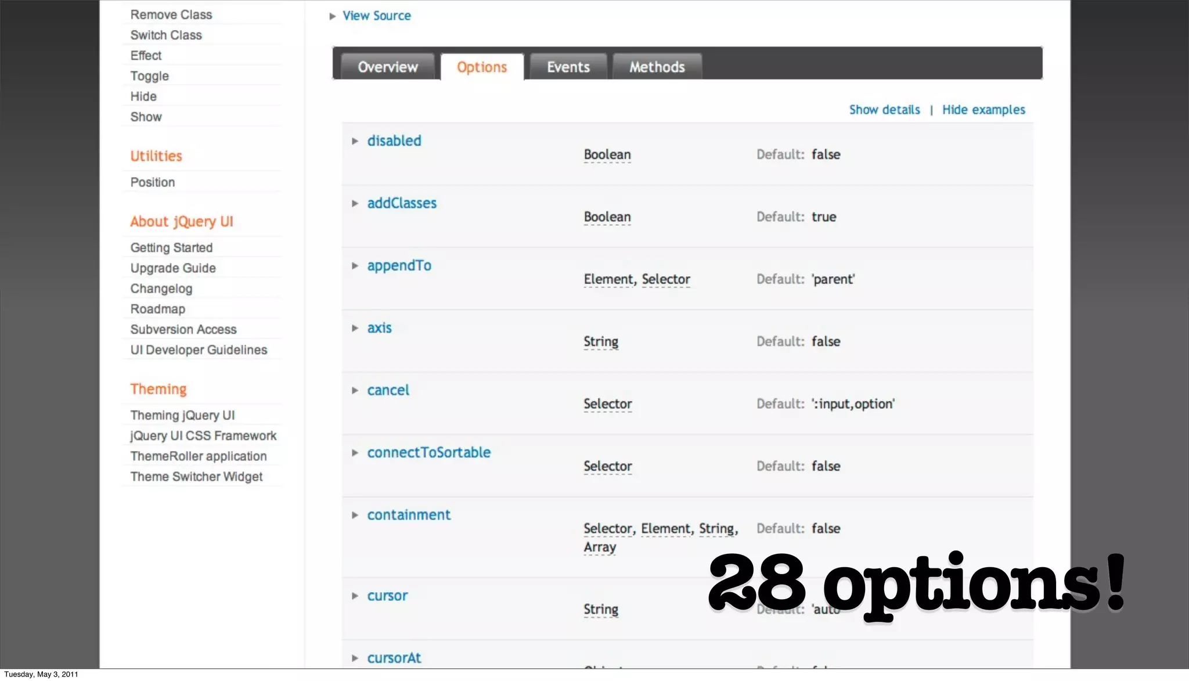Open Subversion Access link
The width and height of the screenshot is (1189, 681).
(183, 329)
